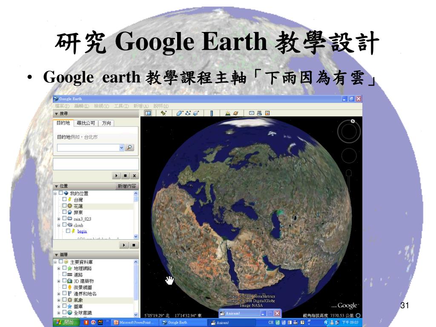Expand the 邊界和地名 layer node
Image resolution: width=436 pixels, height=327 pixels.
[x=59, y=294]
